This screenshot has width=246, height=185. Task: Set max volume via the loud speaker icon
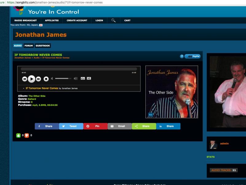76,79
